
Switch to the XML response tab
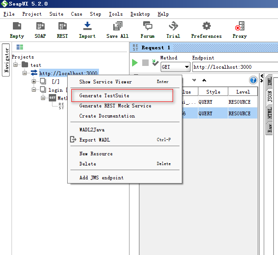click(270, 81)
